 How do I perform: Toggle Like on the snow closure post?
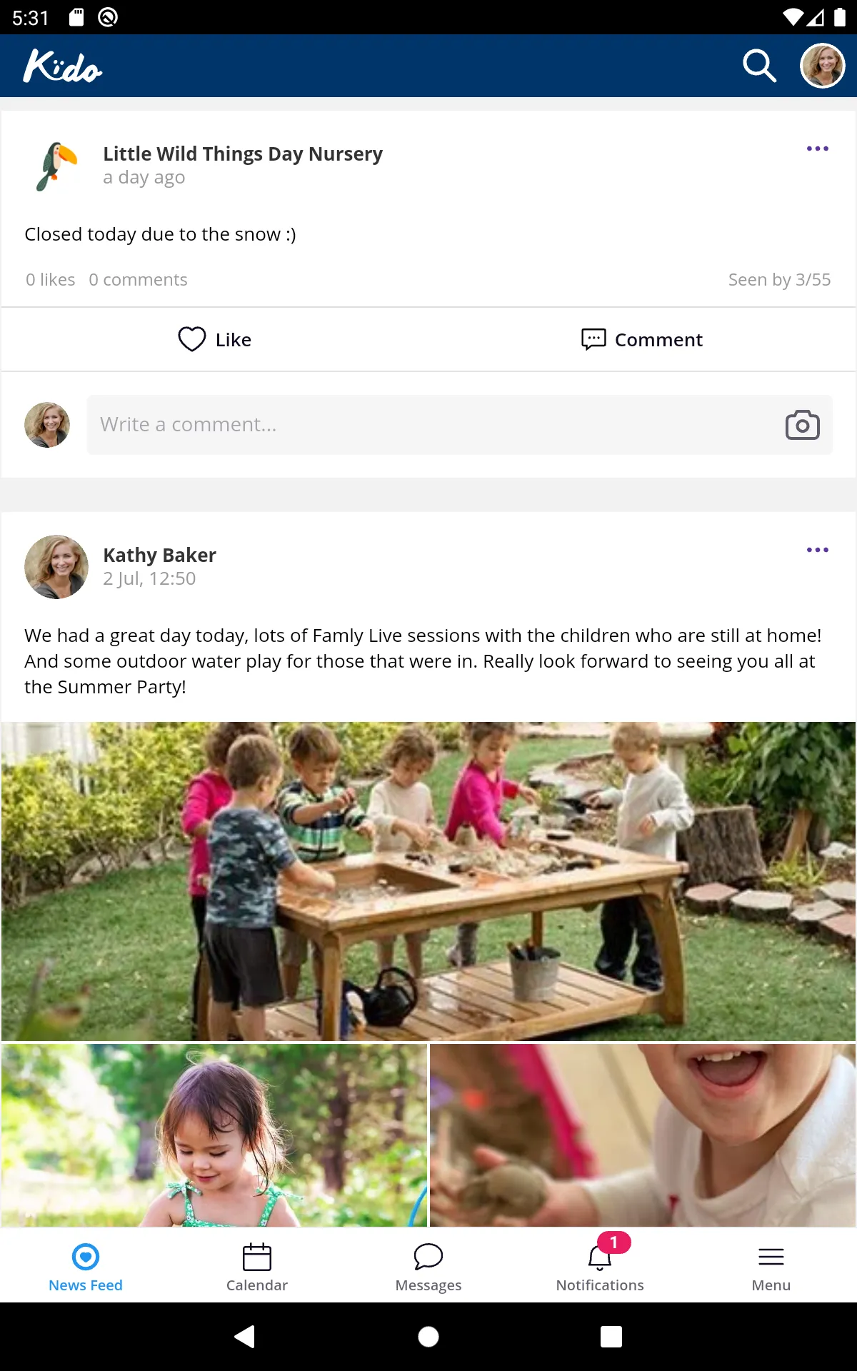(215, 340)
